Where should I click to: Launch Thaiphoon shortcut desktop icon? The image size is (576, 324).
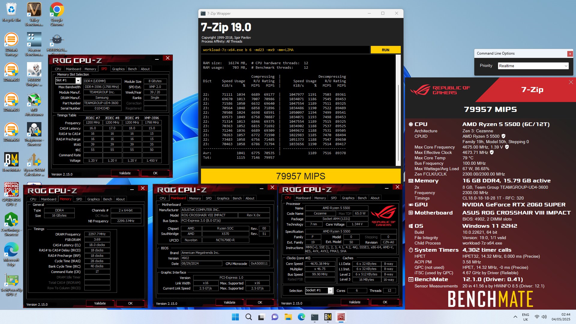[x=34, y=134]
